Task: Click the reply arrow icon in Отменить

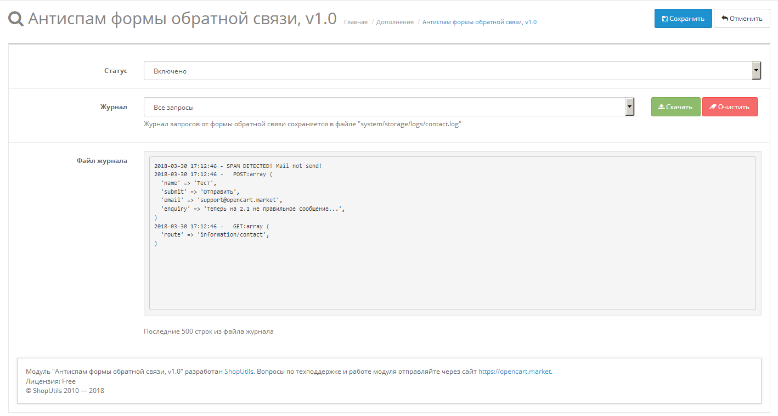Action: [724, 19]
